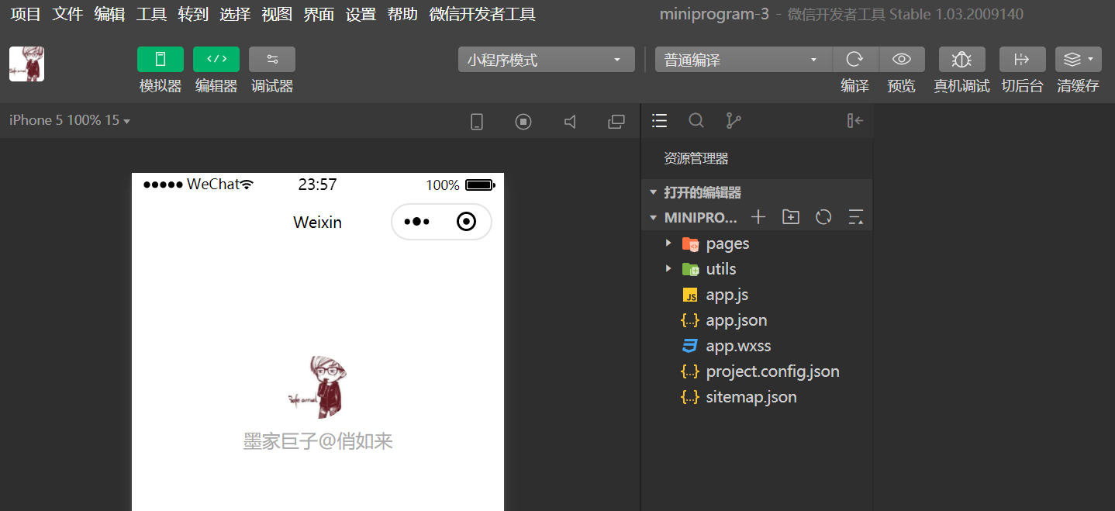1115x511 pixels.
Task: Open the search panel magnifier icon
Action: click(696, 120)
